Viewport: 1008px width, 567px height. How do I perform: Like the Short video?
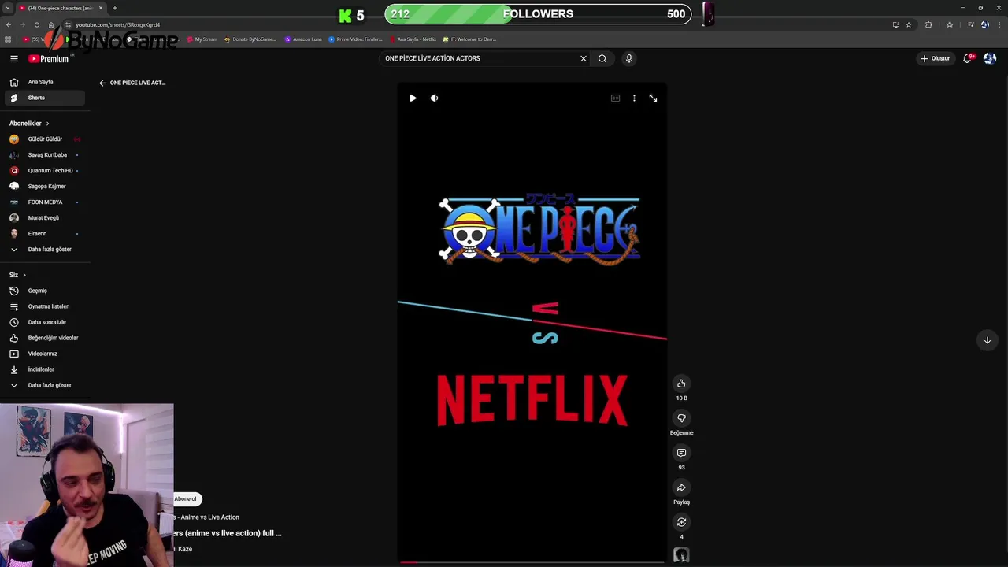point(681,384)
